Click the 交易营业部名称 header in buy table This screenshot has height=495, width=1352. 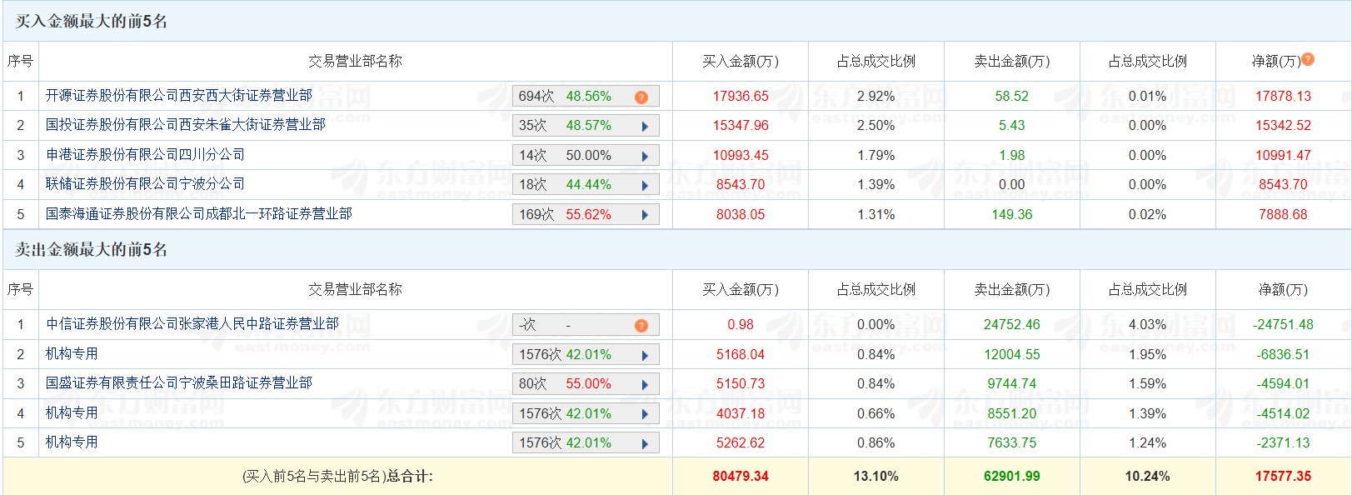coord(355,61)
